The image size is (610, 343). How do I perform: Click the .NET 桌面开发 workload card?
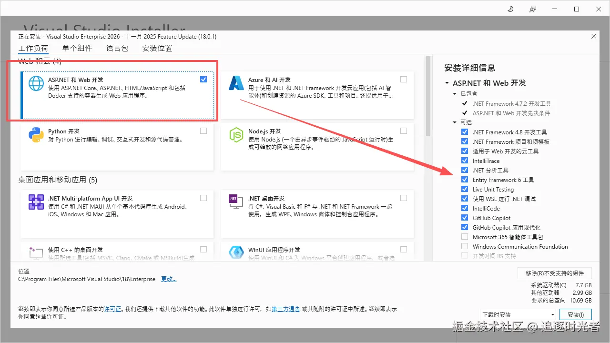point(317,214)
